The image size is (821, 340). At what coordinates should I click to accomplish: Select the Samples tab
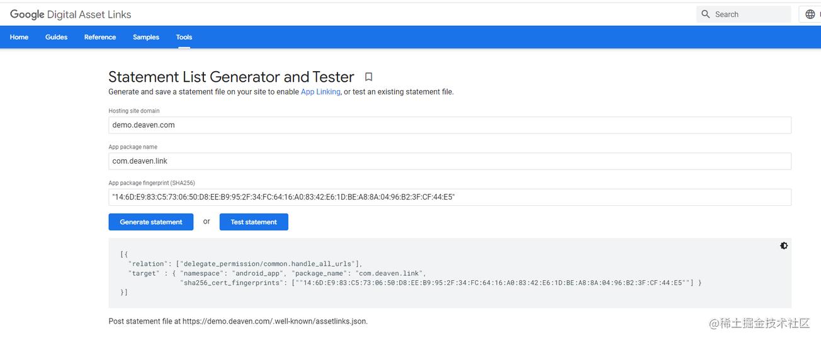[146, 37]
